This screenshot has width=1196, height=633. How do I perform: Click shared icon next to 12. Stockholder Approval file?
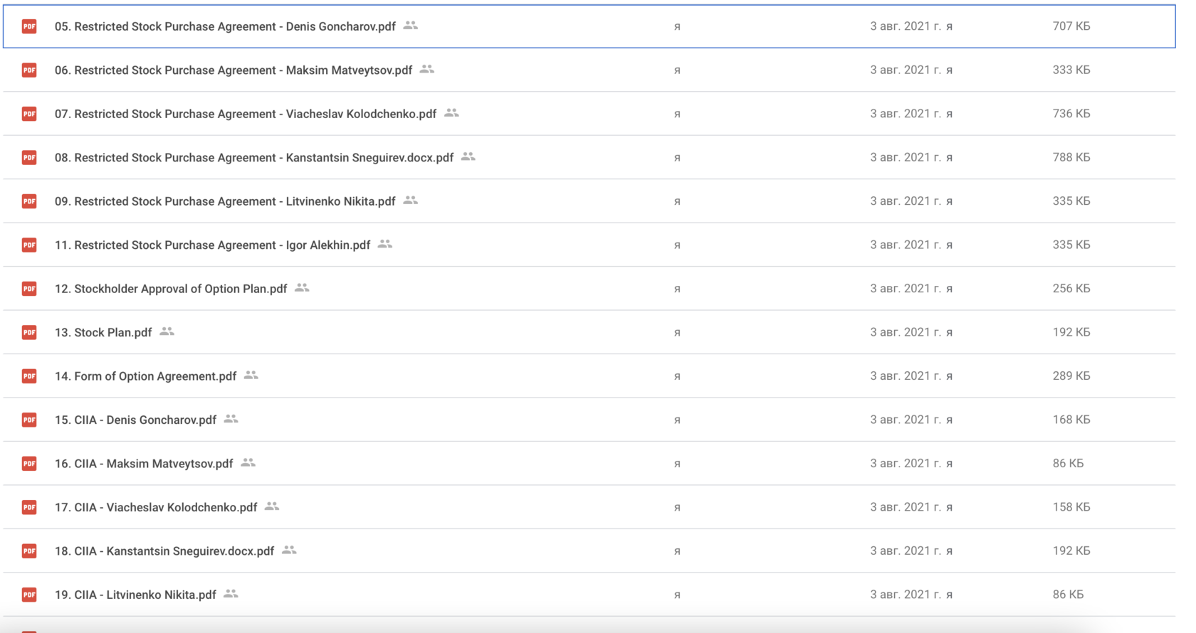(303, 288)
